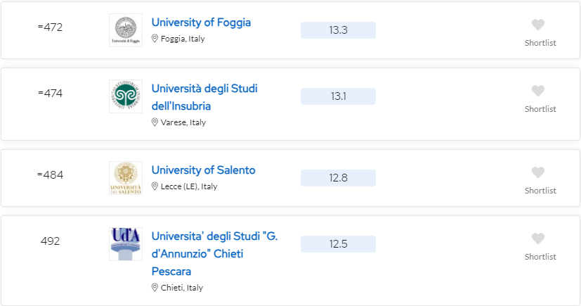Click the 13.3 score bar
This screenshot has height=306, width=581.
(x=338, y=30)
